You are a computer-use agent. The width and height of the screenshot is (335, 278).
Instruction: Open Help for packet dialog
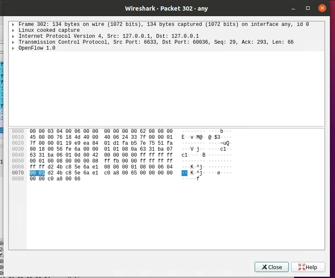pos(308,267)
